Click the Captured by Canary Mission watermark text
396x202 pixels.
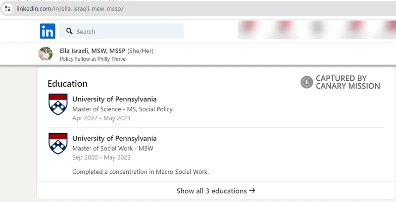pos(348,82)
